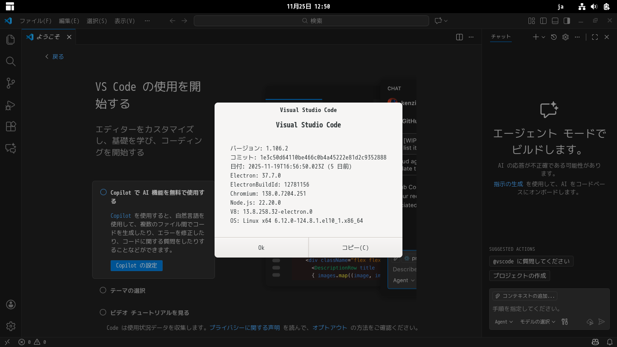Viewport: 617px width, 347px height.
Task: Expand the new chat dropdown arrow
Action: click(x=543, y=37)
